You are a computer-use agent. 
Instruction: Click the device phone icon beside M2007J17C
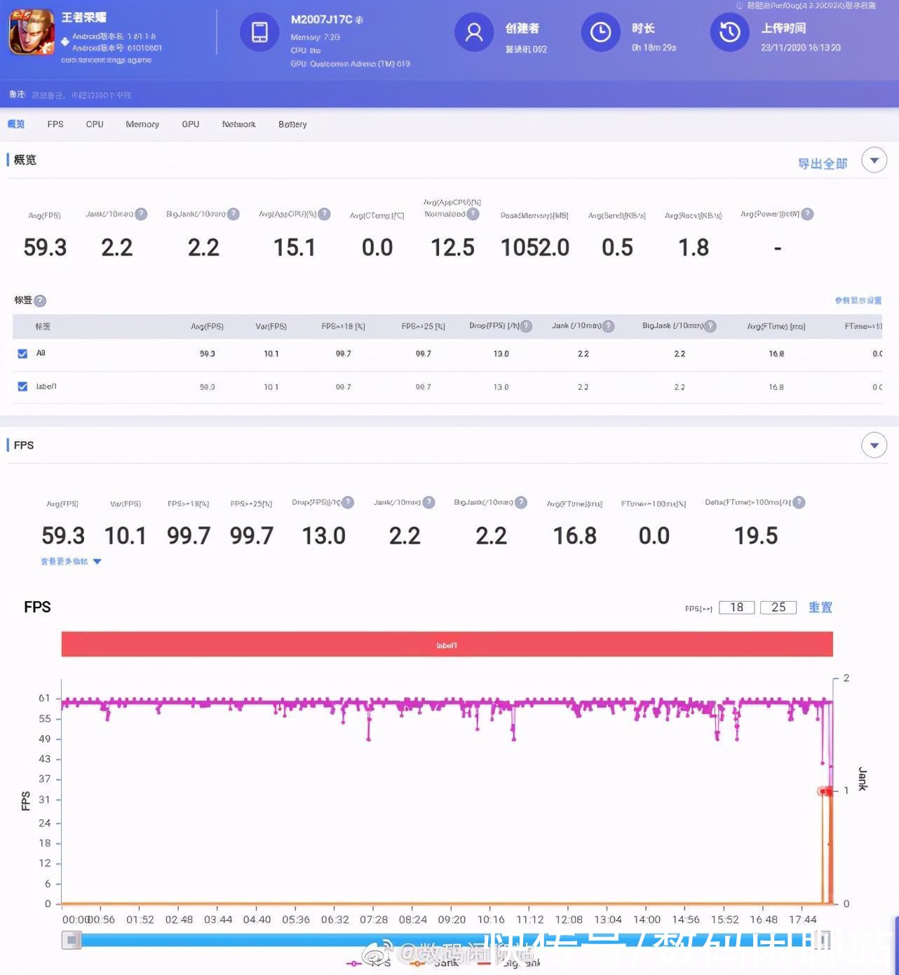259,32
